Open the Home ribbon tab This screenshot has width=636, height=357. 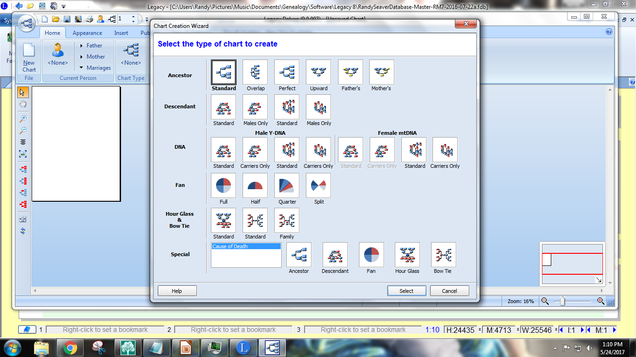[x=52, y=33]
